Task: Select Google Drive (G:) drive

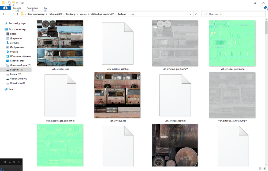Action: [18, 79]
